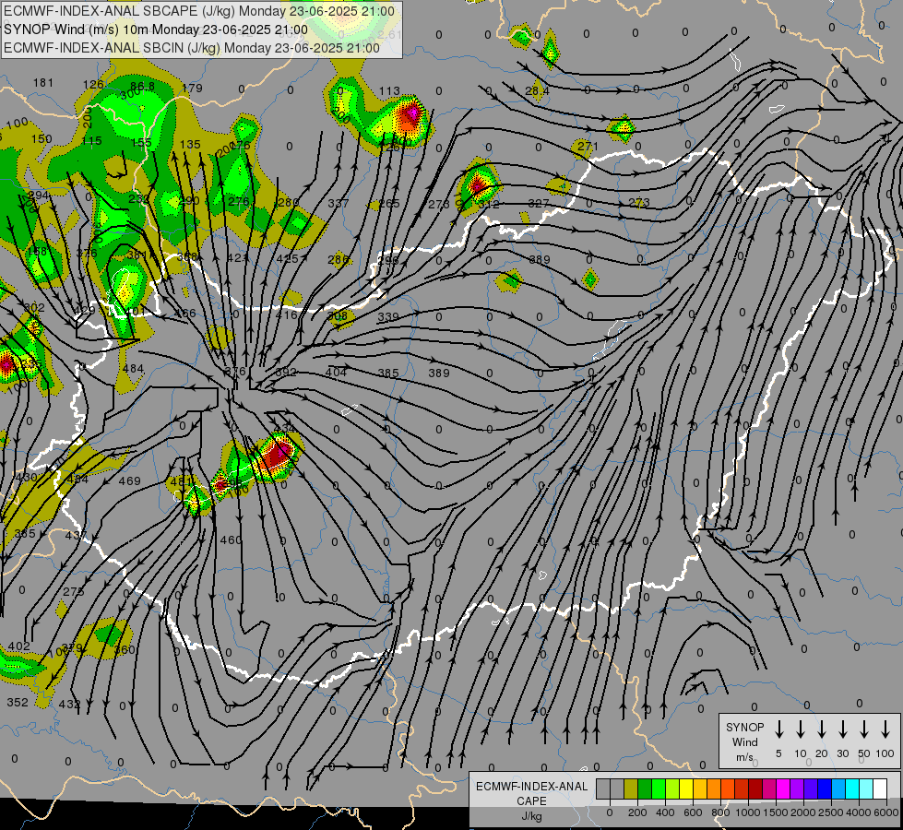This screenshot has height=830, width=903.
Task: Click the '339' value on the map
Action: [388, 317]
